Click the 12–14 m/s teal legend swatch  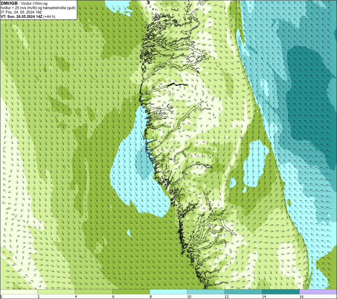pyautogui.click(x=243, y=292)
